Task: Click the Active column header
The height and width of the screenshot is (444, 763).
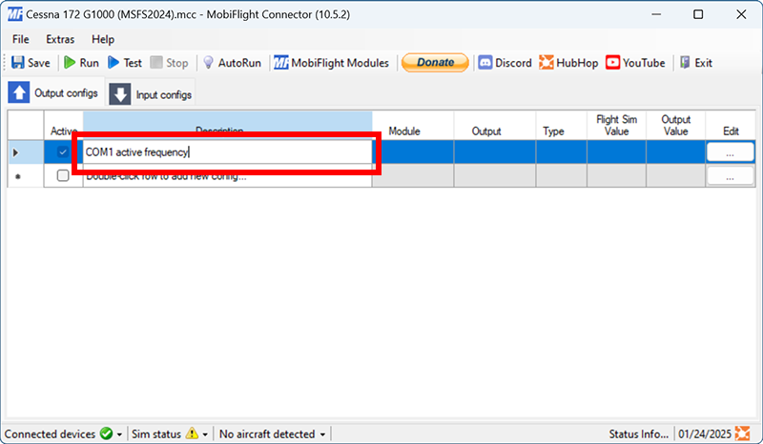Action: pyautogui.click(x=64, y=126)
